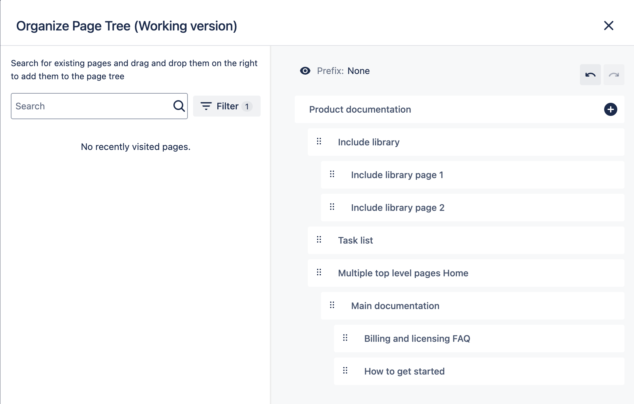Click drag handle for Task list
Image resolution: width=634 pixels, height=404 pixels.
click(x=319, y=240)
